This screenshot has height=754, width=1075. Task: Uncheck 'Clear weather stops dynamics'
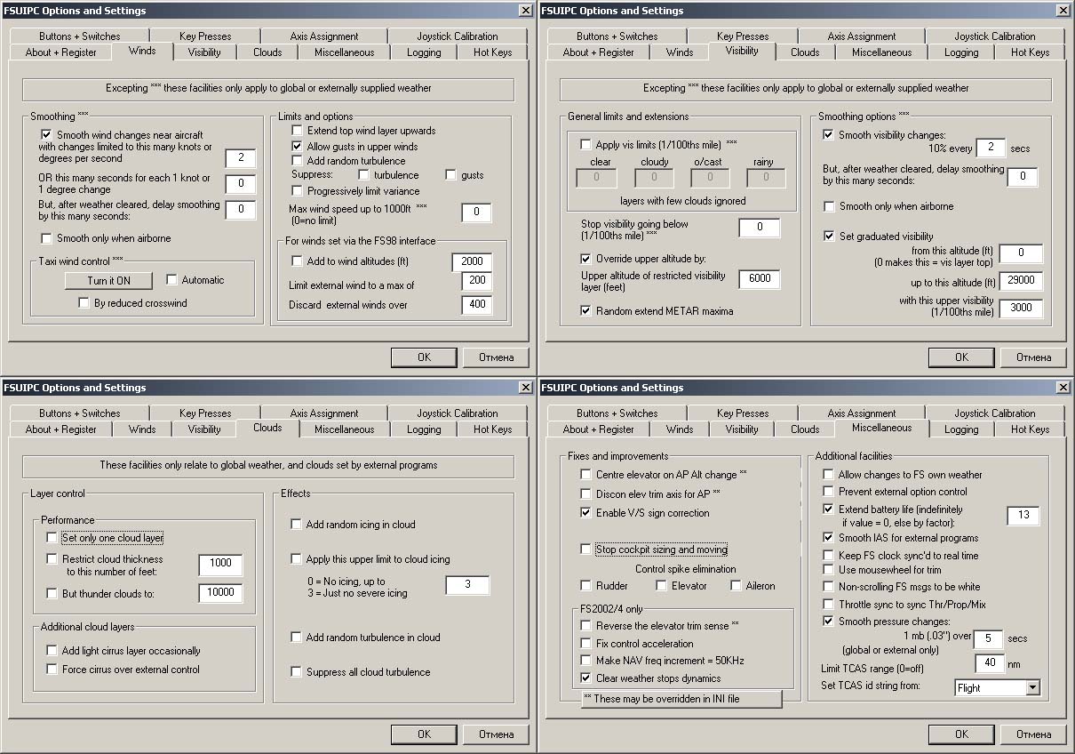585,678
